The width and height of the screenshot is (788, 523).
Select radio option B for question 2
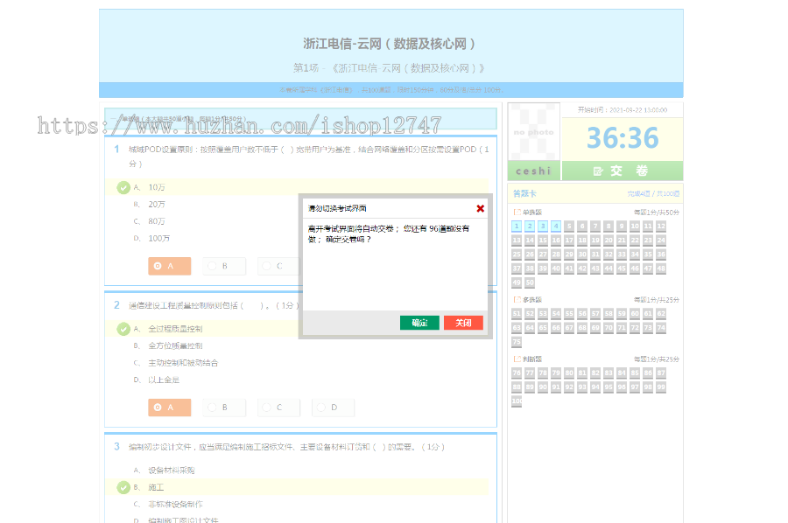point(224,408)
